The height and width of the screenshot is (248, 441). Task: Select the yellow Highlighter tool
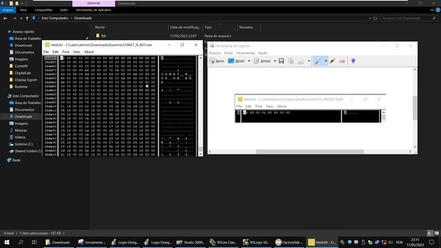(x=332, y=61)
